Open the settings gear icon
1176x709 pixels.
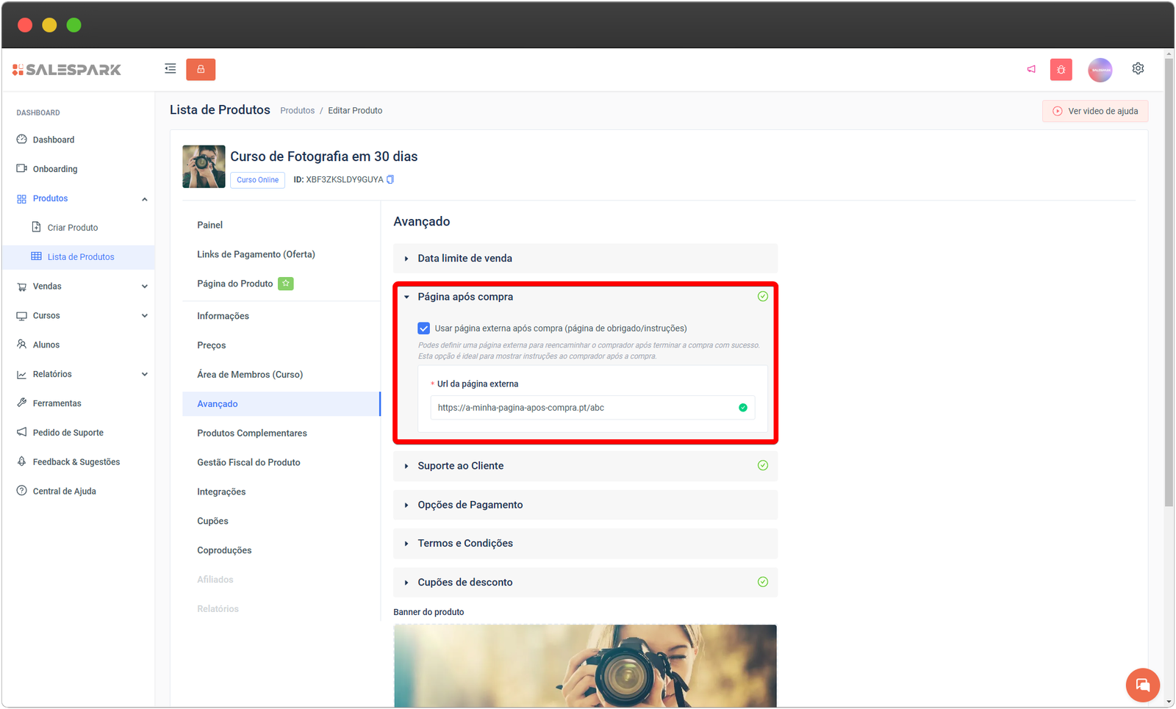click(1138, 68)
